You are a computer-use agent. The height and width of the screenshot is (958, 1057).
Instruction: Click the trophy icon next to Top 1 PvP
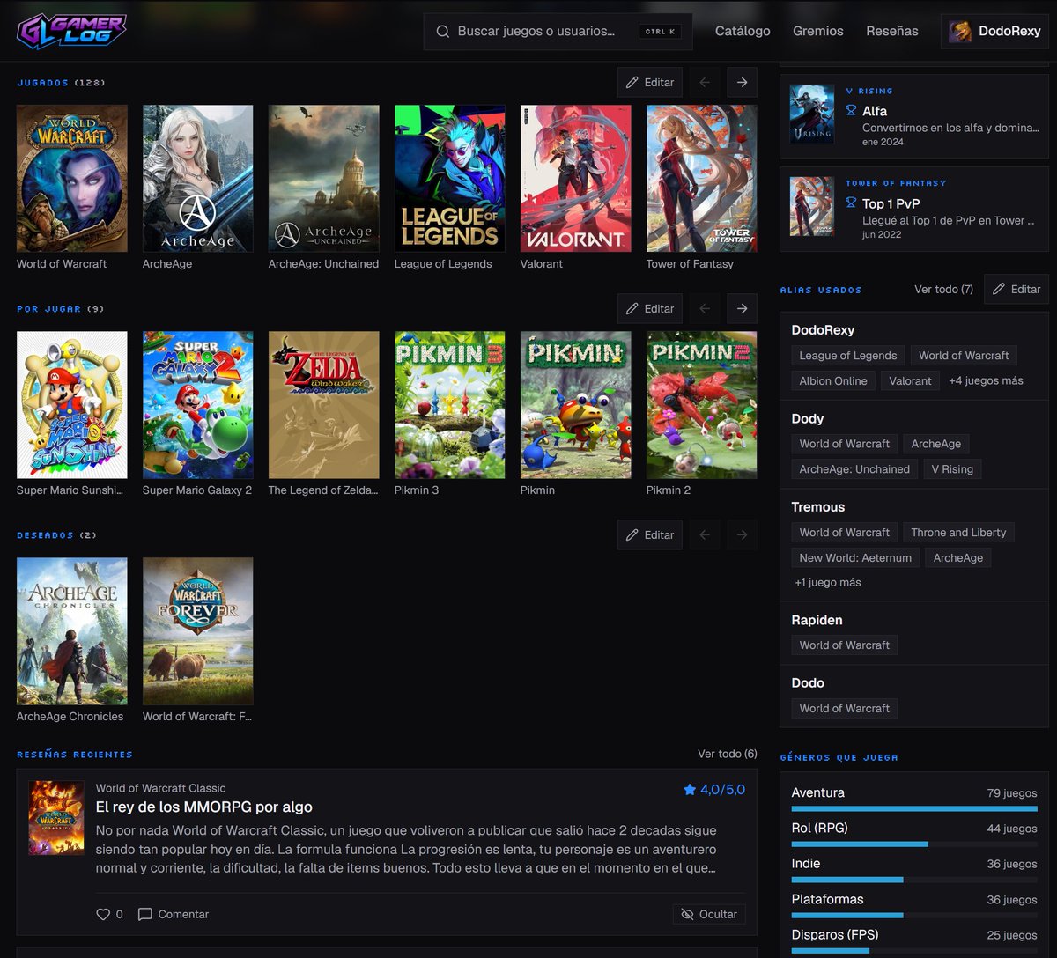pos(851,203)
